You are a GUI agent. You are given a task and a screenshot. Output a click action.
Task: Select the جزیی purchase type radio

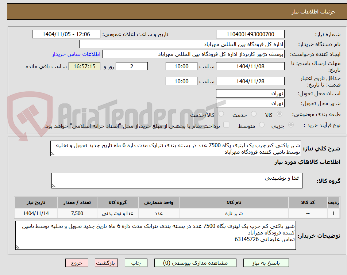[291, 125]
